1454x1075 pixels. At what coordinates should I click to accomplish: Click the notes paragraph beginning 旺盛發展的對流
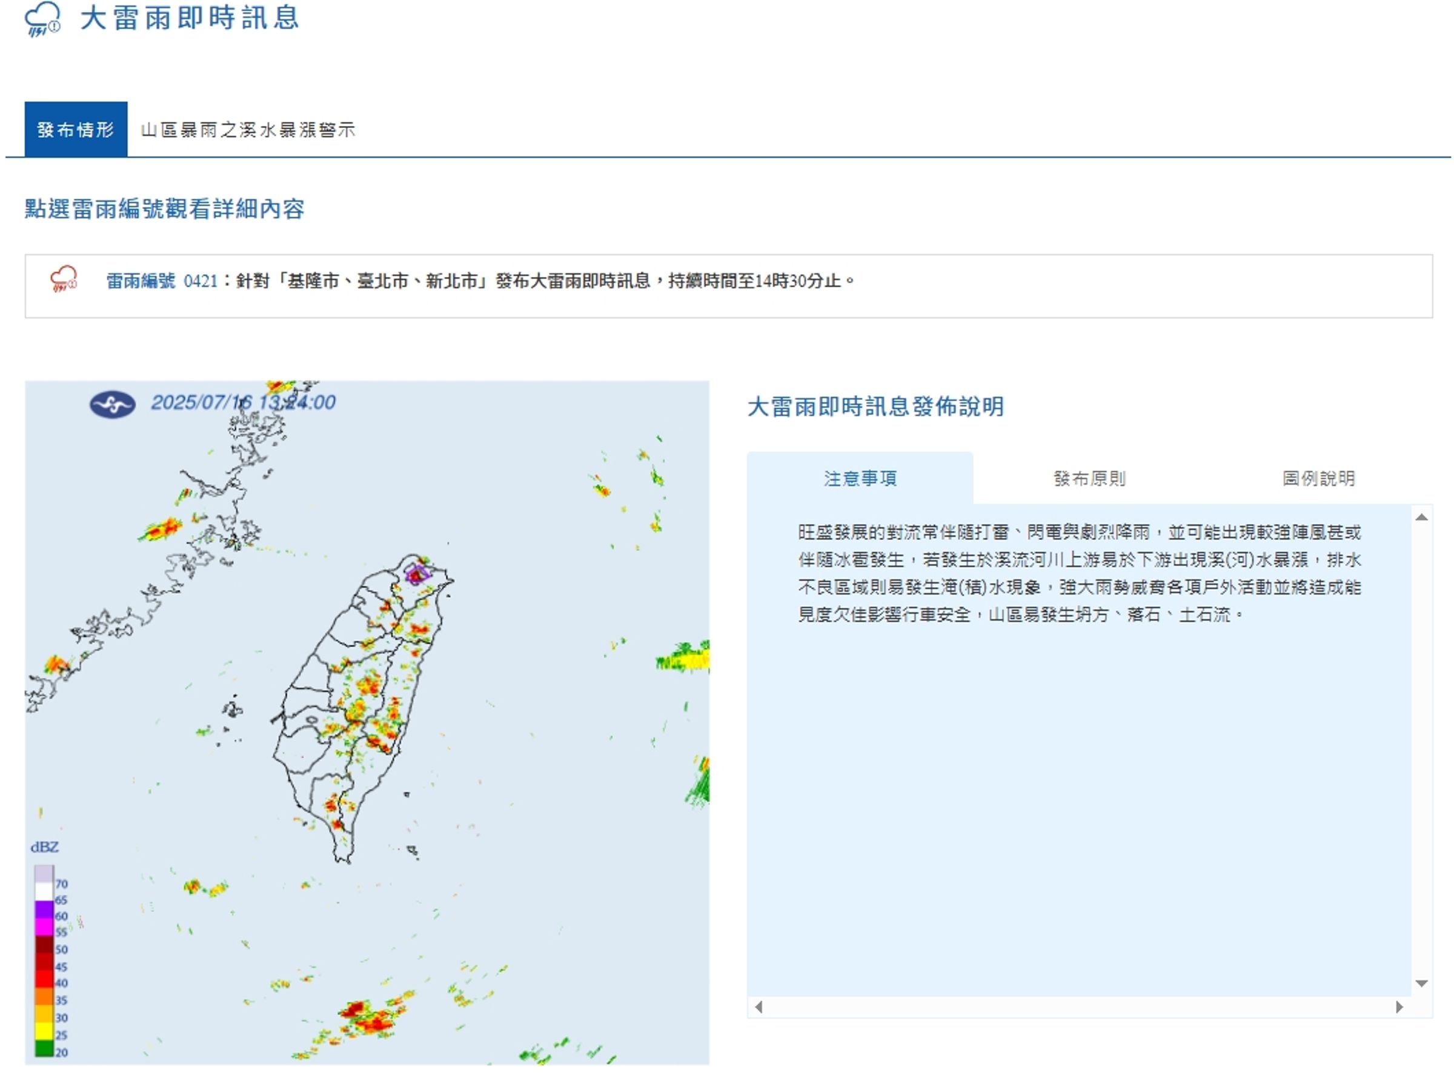point(1079,573)
